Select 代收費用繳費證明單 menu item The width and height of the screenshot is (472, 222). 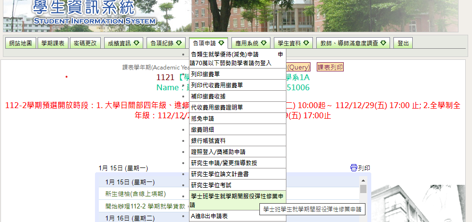point(238,108)
